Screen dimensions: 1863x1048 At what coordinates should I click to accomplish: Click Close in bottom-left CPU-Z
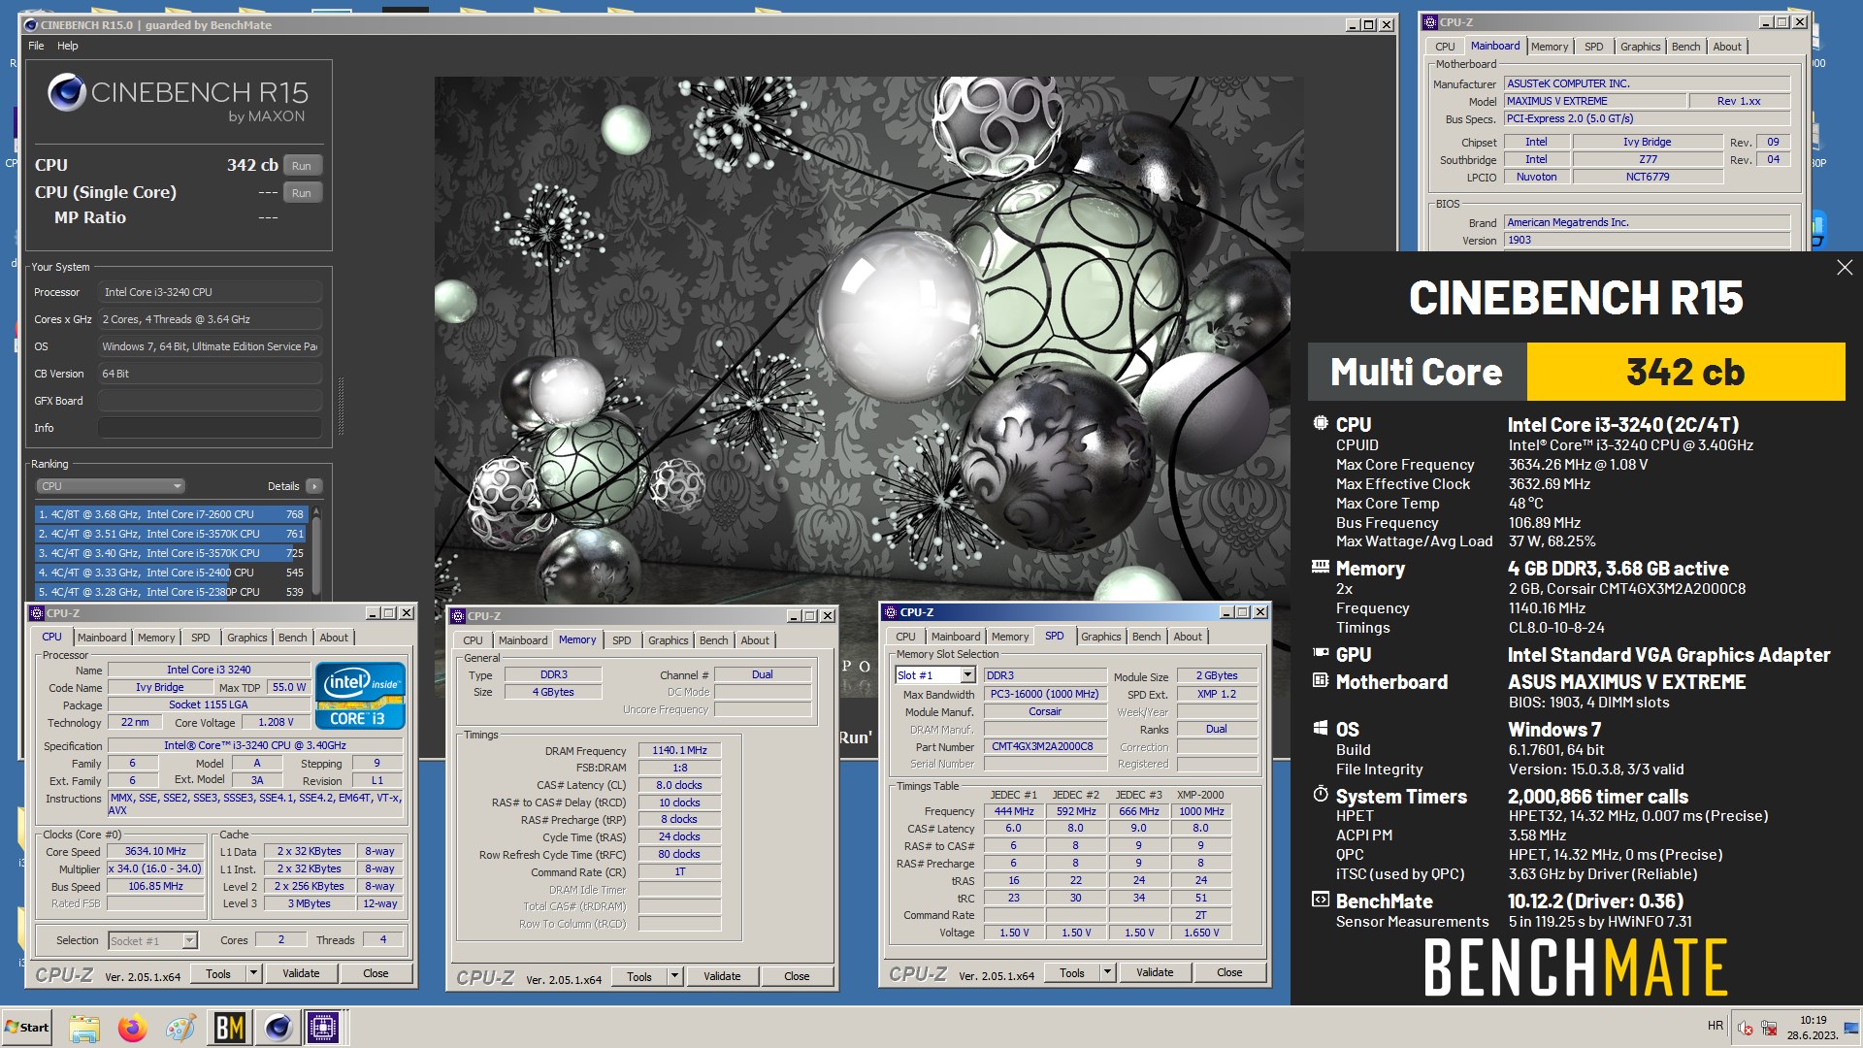[x=376, y=973]
